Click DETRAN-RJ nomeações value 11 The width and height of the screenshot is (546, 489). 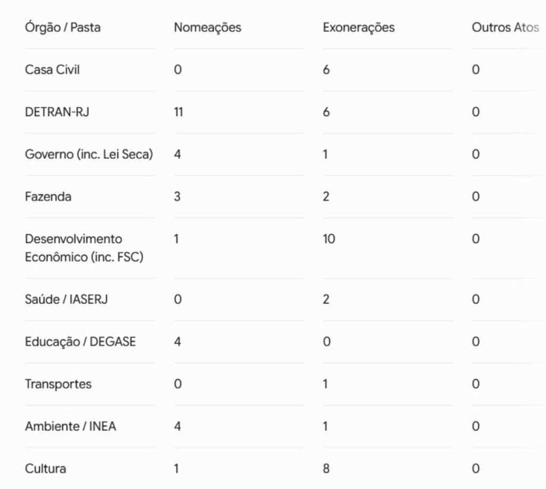(179, 112)
